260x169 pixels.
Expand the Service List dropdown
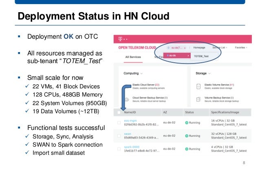[220, 48]
